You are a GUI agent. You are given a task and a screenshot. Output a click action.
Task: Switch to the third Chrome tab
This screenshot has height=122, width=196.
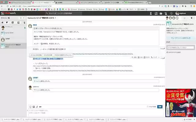(66, 2)
